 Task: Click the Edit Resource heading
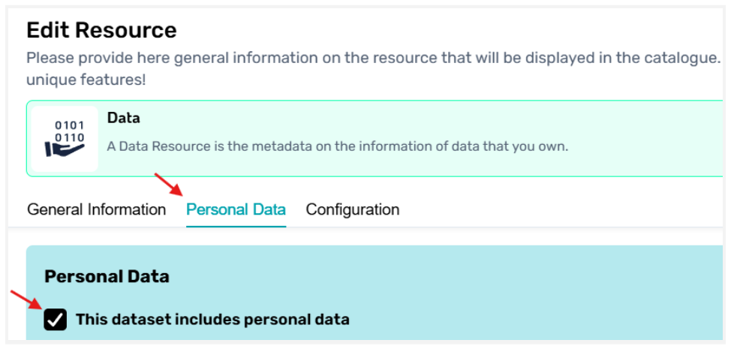coord(101,30)
